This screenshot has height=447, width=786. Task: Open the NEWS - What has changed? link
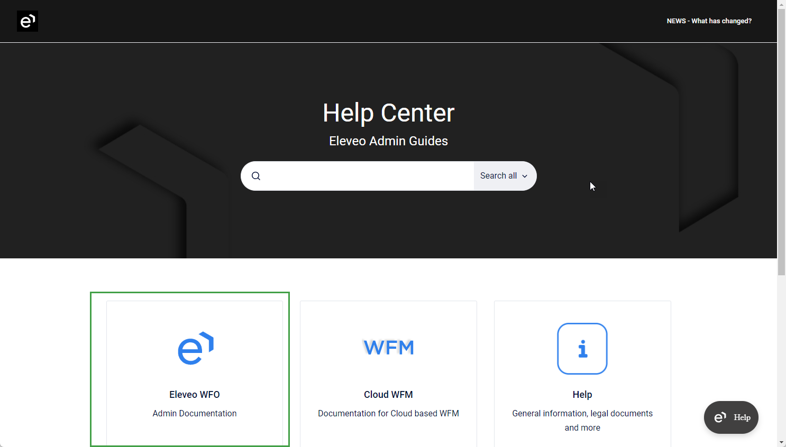(x=709, y=21)
